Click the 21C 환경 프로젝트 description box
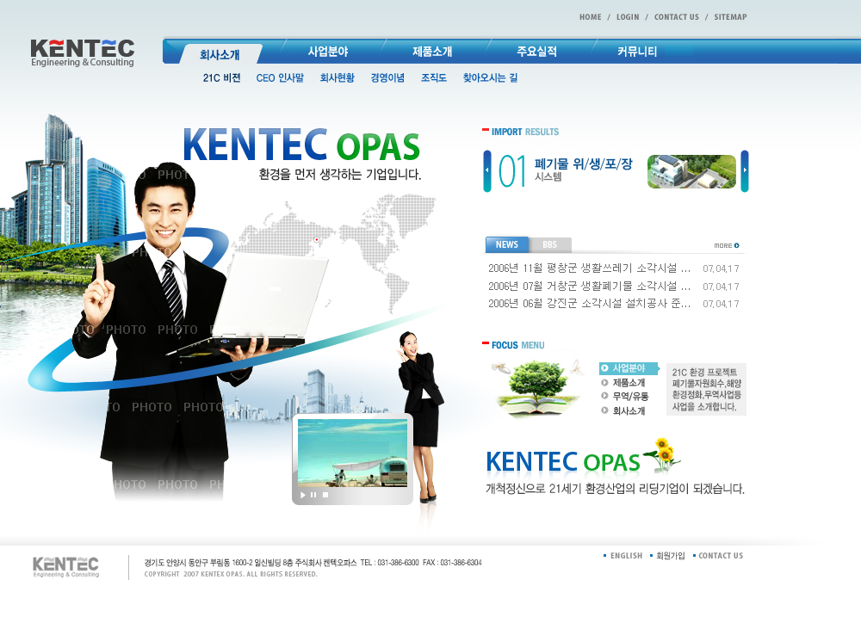This screenshot has width=861, height=623. (706, 389)
